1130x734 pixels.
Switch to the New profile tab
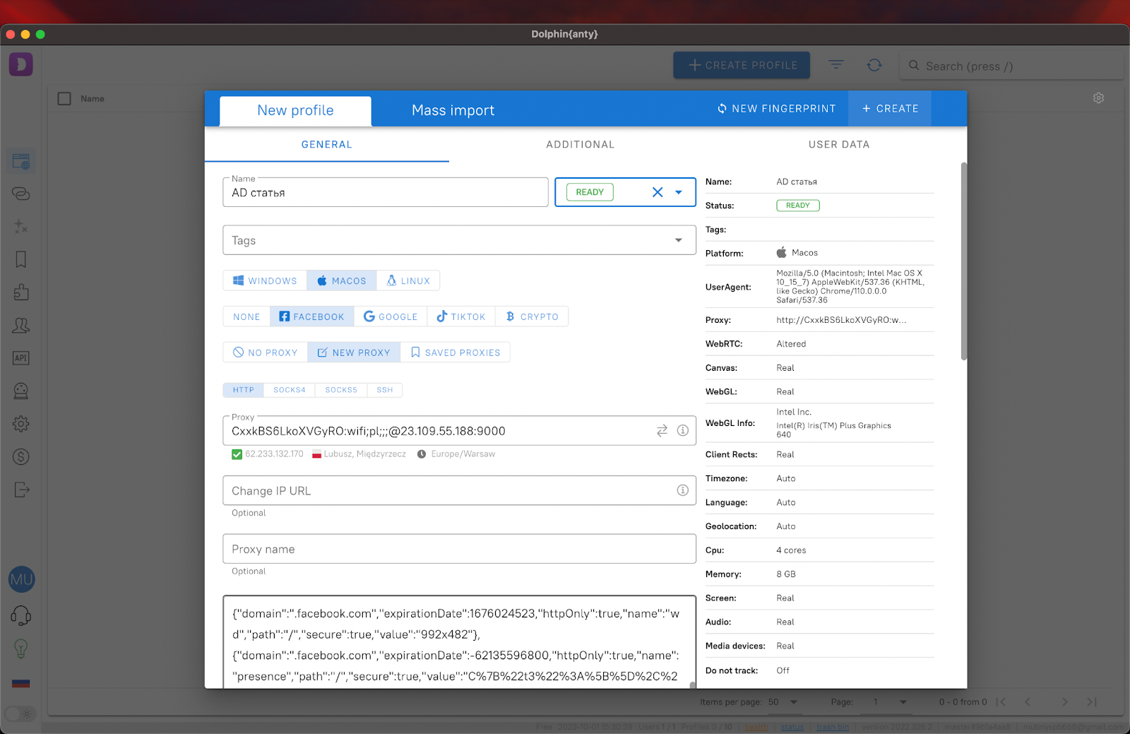click(295, 111)
